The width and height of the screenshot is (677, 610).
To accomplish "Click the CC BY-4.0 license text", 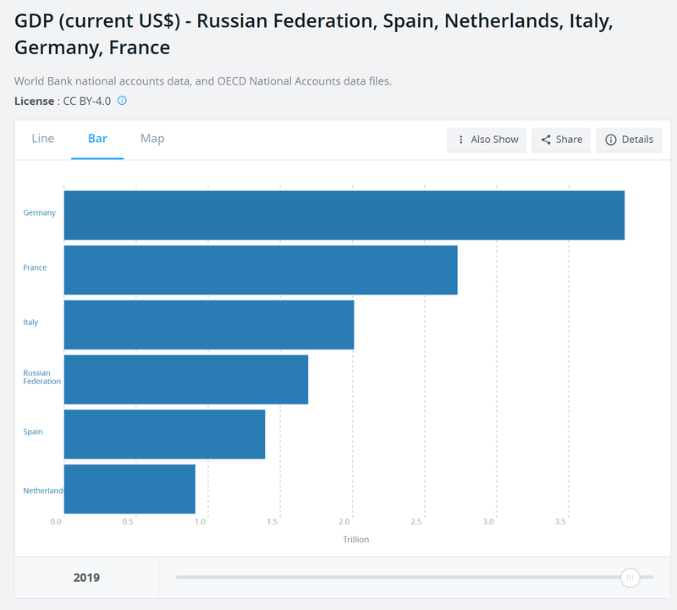I will [87, 101].
